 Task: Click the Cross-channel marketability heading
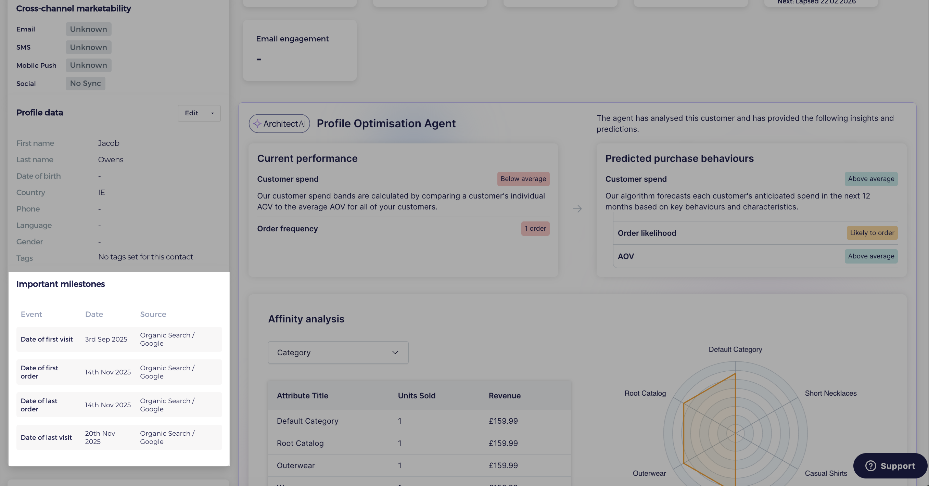click(x=74, y=9)
